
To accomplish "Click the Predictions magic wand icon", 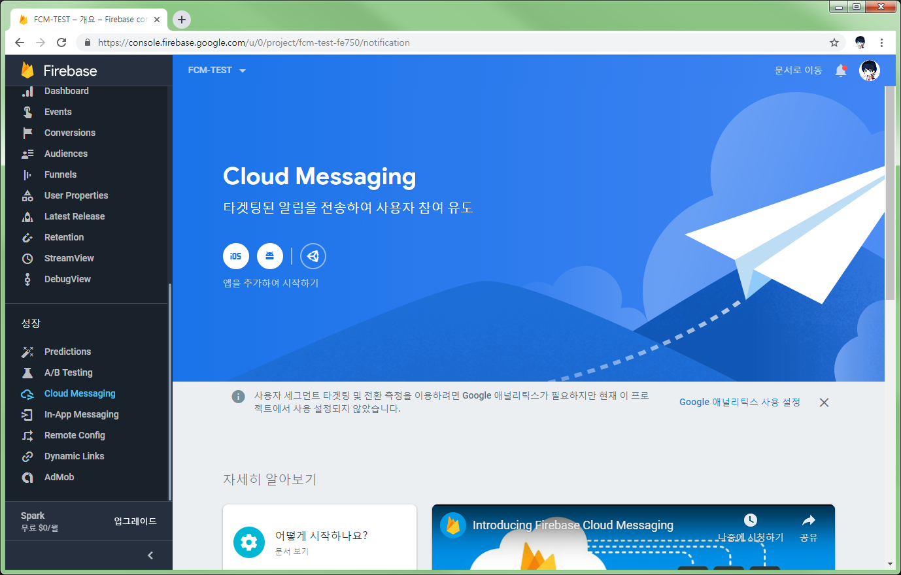I will point(27,352).
